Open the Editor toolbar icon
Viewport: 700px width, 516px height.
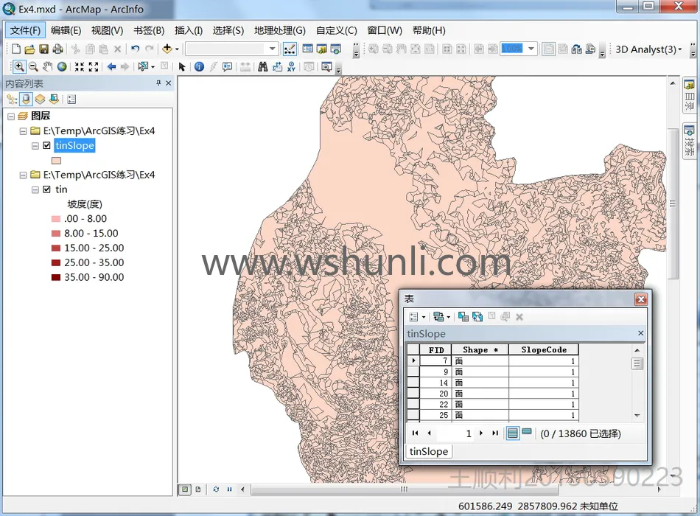click(290, 49)
